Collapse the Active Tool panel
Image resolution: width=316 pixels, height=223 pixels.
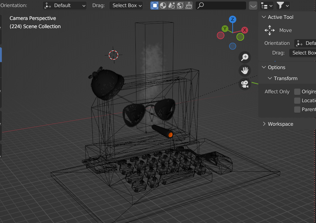[264, 17]
